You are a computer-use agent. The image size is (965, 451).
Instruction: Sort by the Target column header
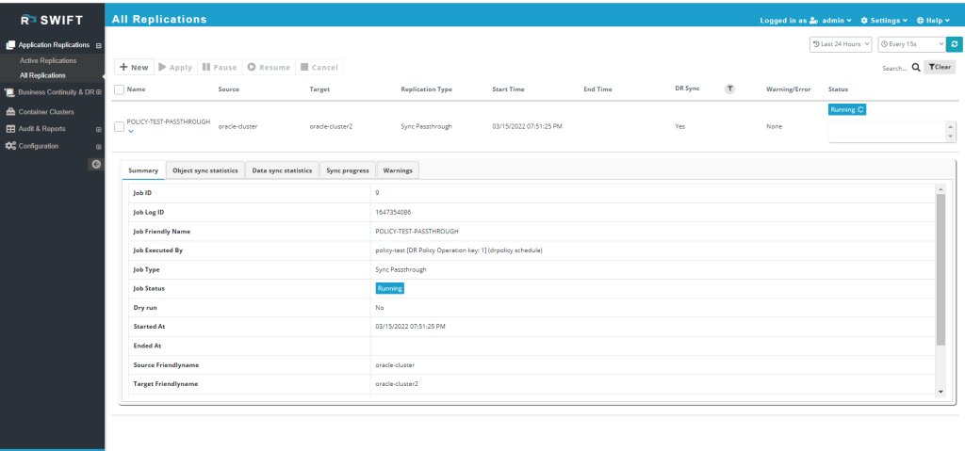[319, 89]
